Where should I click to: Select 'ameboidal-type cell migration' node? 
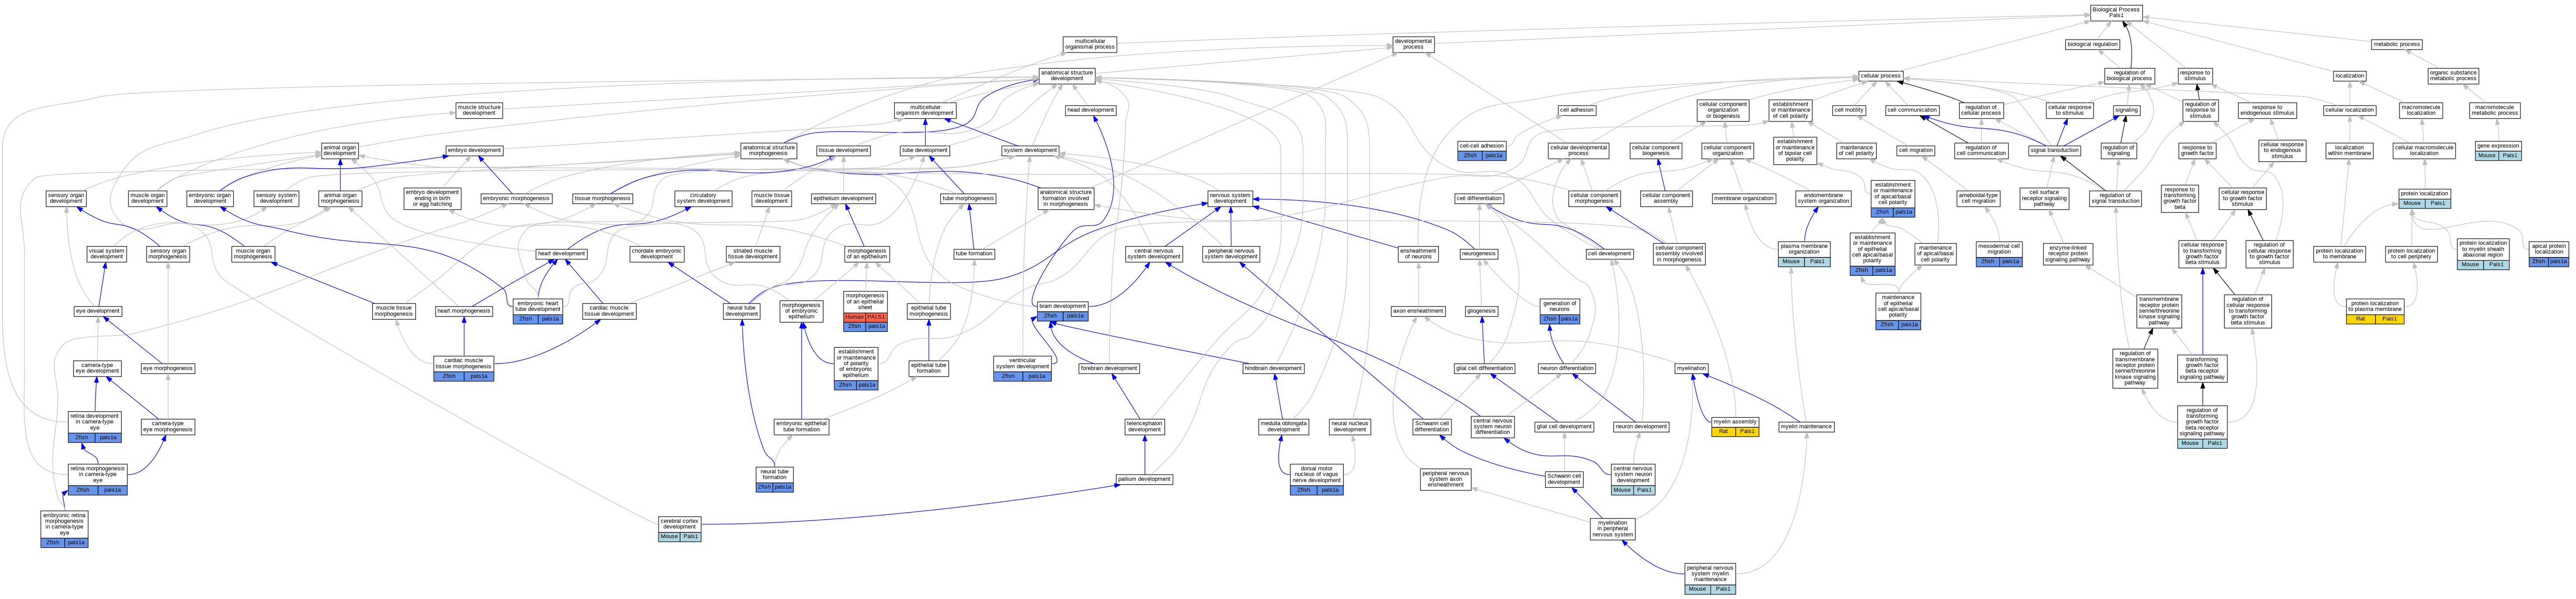(1978, 199)
